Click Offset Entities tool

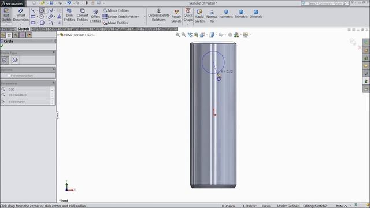click(95, 16)
